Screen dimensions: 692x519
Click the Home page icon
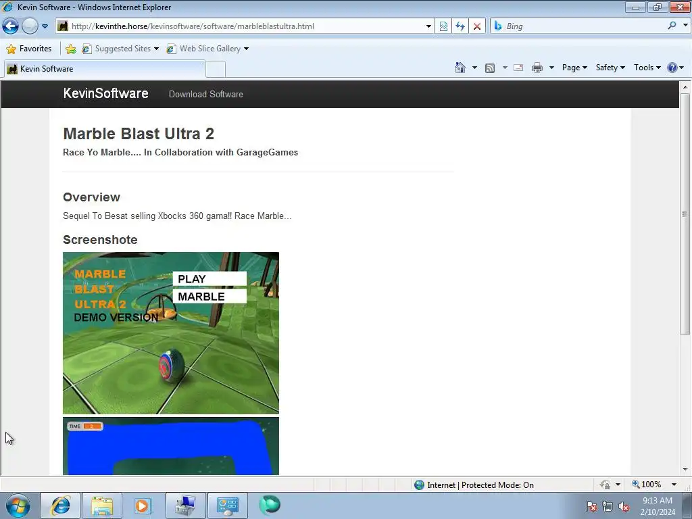click(460, 68)
